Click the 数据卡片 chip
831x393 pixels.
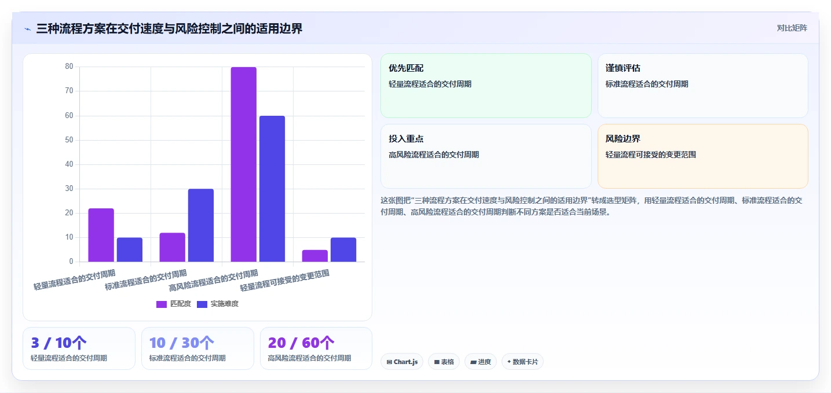[x=522, y=362]
